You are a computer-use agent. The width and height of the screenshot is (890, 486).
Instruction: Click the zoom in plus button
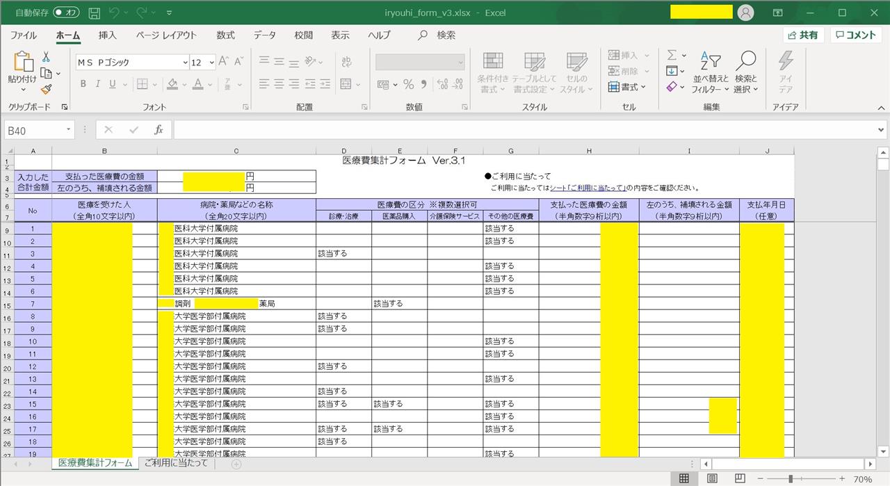click(x=842, y=479)
